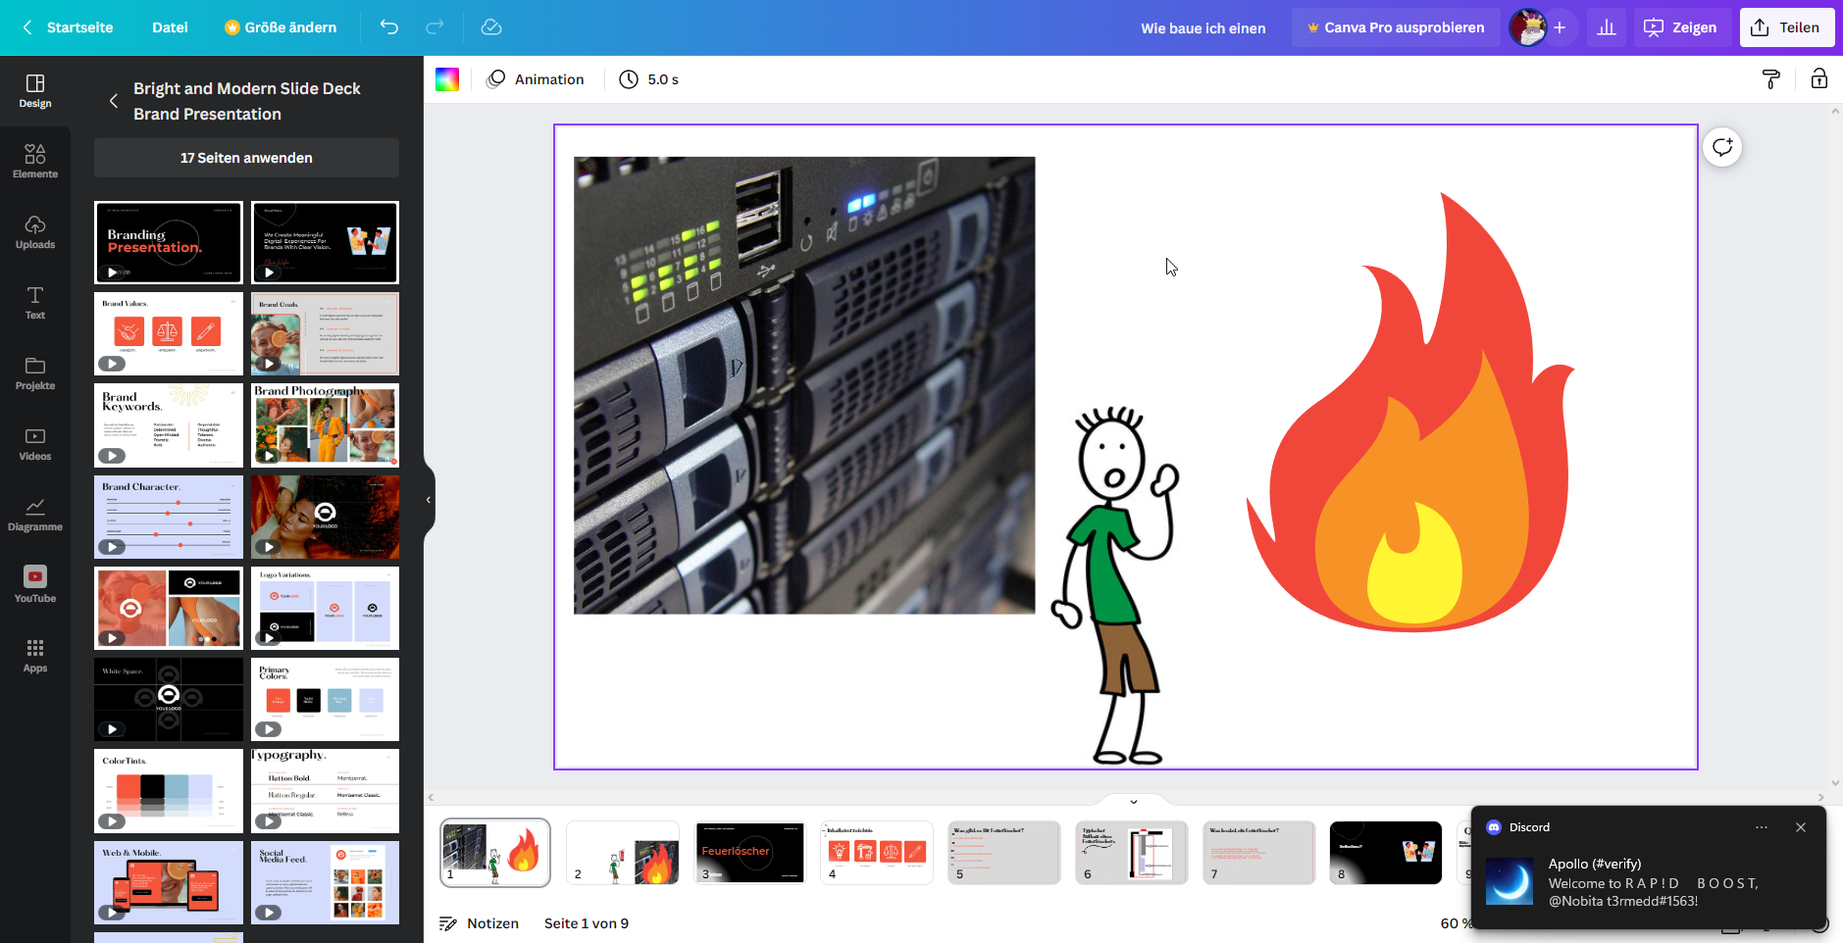Toggle the page lock icon
The width and height of the screenshot is (1843, 943).
tap(1818, 79)
